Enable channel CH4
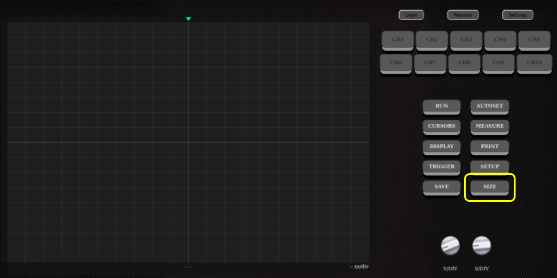The height and width of the screenshot is (278, 557). point(500,41)
